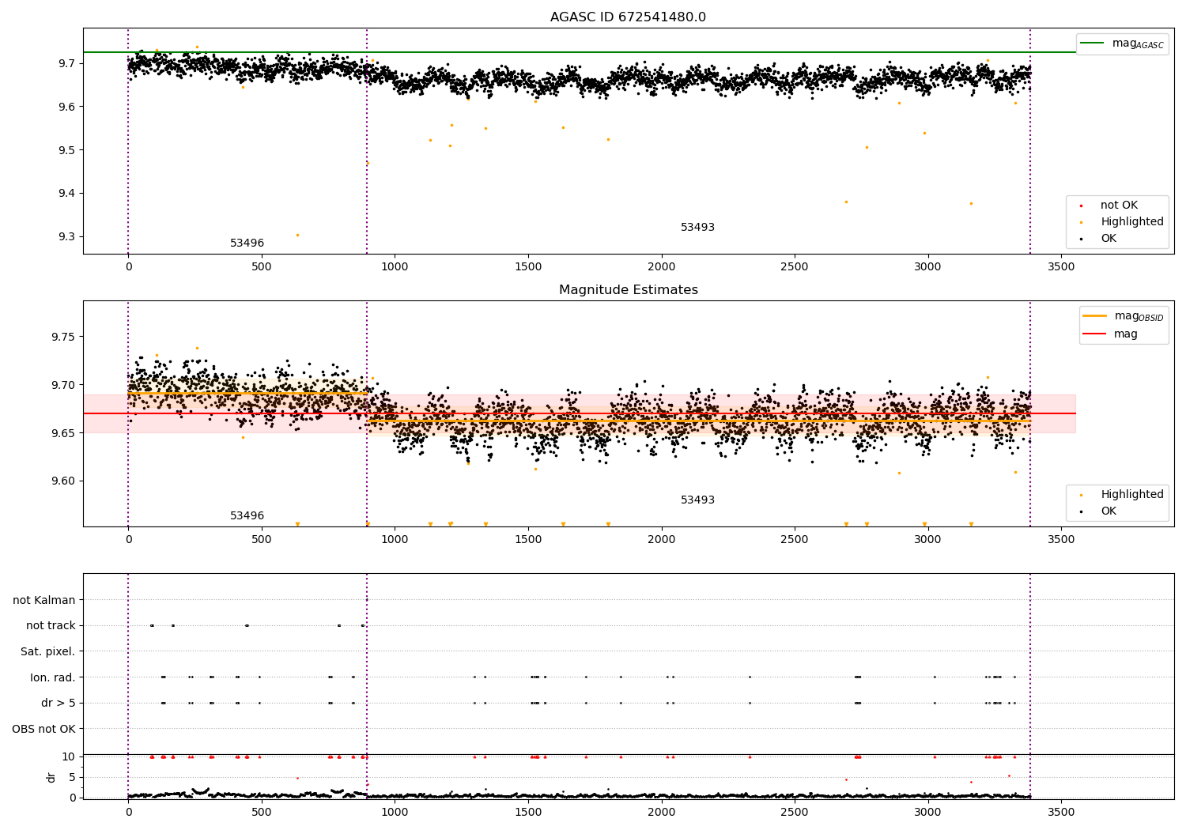Click the mag OBSID legend label
Viewport: 1186px width, 830px height.
tap(1139, 316)
